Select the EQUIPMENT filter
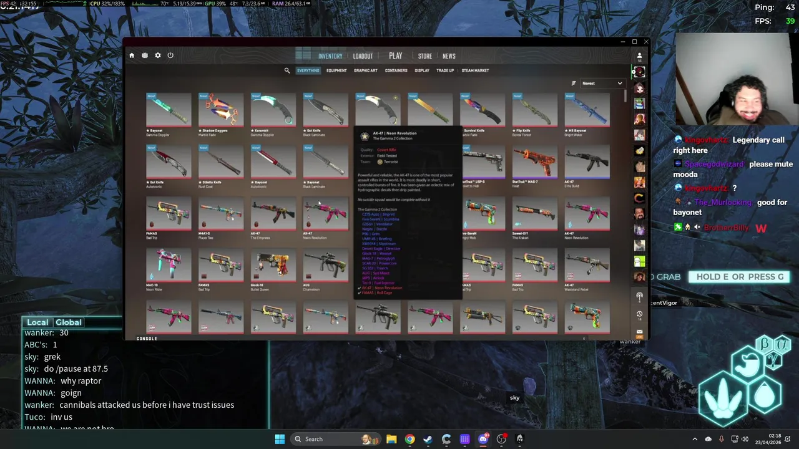 coord(336,70)
